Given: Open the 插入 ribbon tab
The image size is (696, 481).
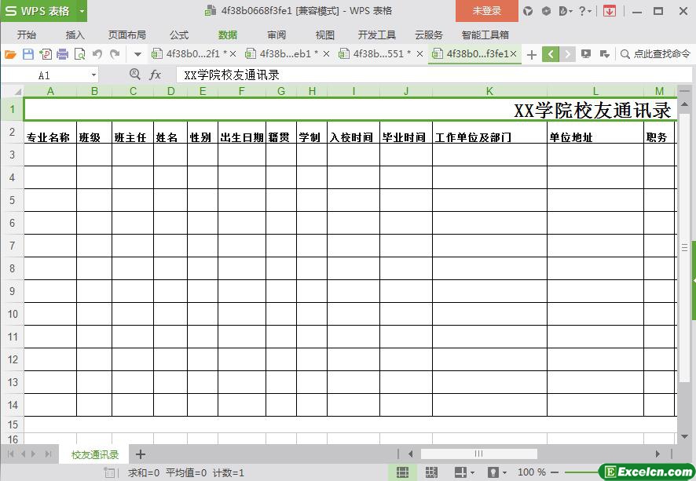Looking at the screenshot, I should pos(75,35).
